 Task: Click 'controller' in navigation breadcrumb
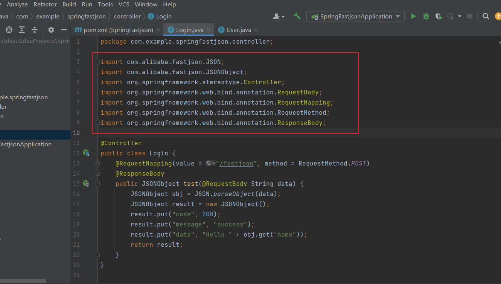(127, 16)
